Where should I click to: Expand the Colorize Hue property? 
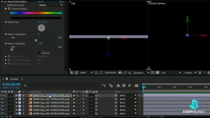click(6, 56)
